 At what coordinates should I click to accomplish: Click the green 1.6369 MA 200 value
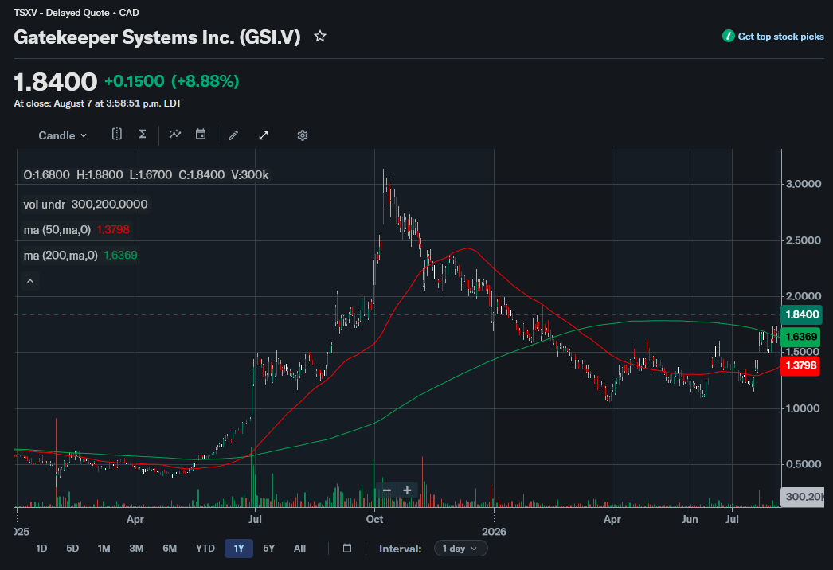point(120,256)
